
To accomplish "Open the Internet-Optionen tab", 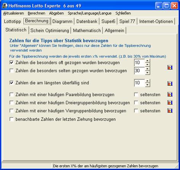I will (x=156, y=21).
